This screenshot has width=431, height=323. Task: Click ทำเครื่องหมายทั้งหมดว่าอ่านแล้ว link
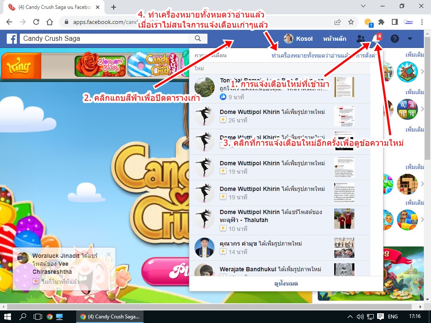click(x=311, y=56)
